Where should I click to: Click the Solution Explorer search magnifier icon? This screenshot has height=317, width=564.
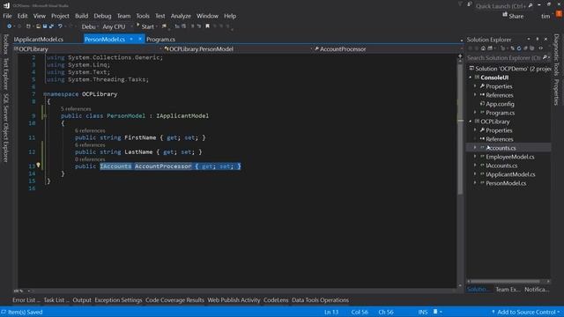tap(545, 57)
